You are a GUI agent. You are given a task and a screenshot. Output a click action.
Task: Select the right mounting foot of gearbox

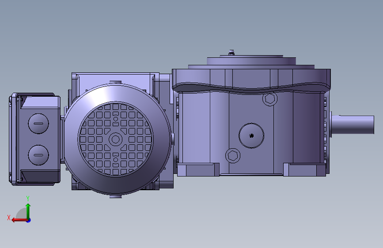[305, 169]
